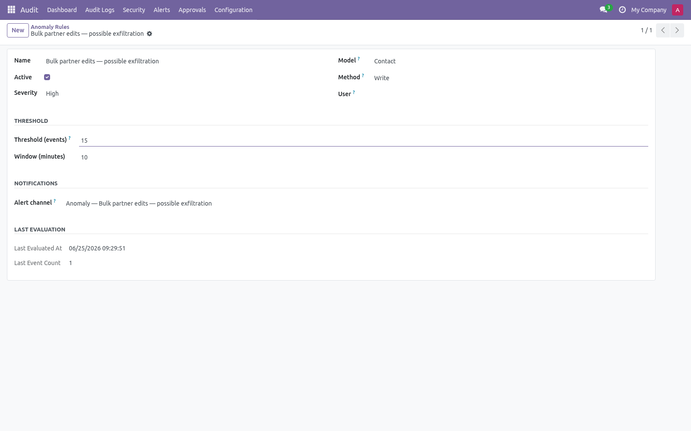Viewport: 691px width, 431px height.
Task: Open the Alerts menu
Action: (x=162, y=10)
